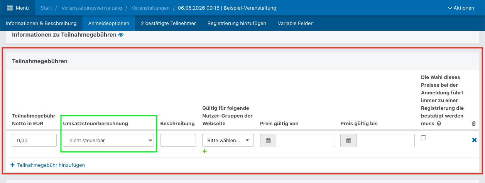Click the Preis gültig von date field

coord(305,140)
